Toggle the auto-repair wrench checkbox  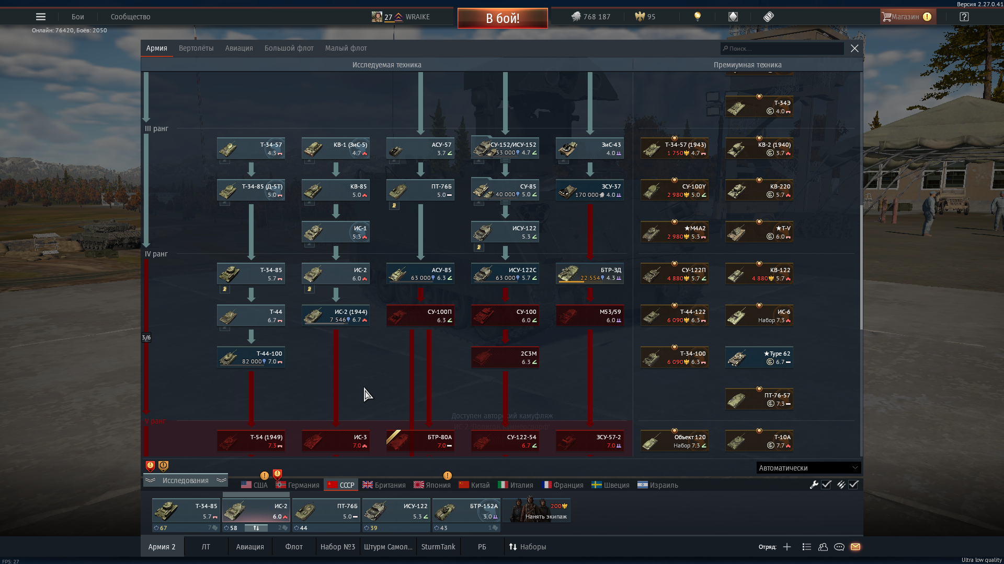coord(827,485)
